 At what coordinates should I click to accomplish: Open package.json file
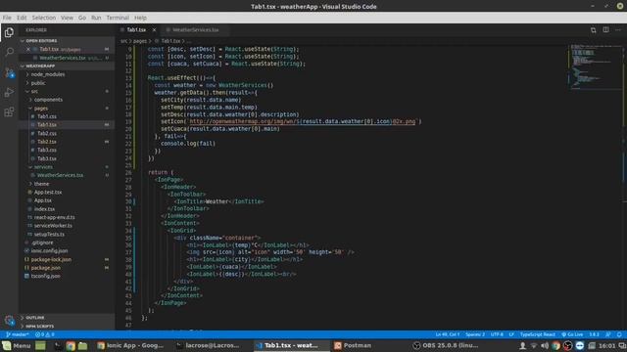tap(46, 268)
